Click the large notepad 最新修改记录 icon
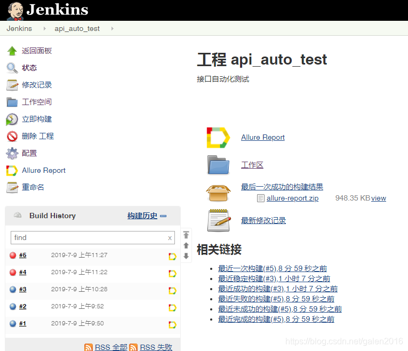The image size is (408, 351). pyautogui.click(x=219, y=220)
